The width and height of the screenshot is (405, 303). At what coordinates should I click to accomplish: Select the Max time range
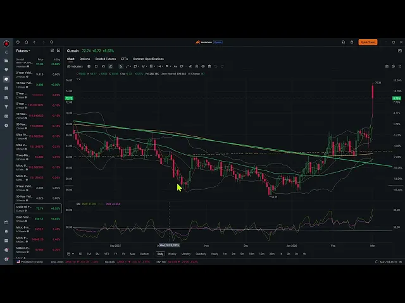132,254
